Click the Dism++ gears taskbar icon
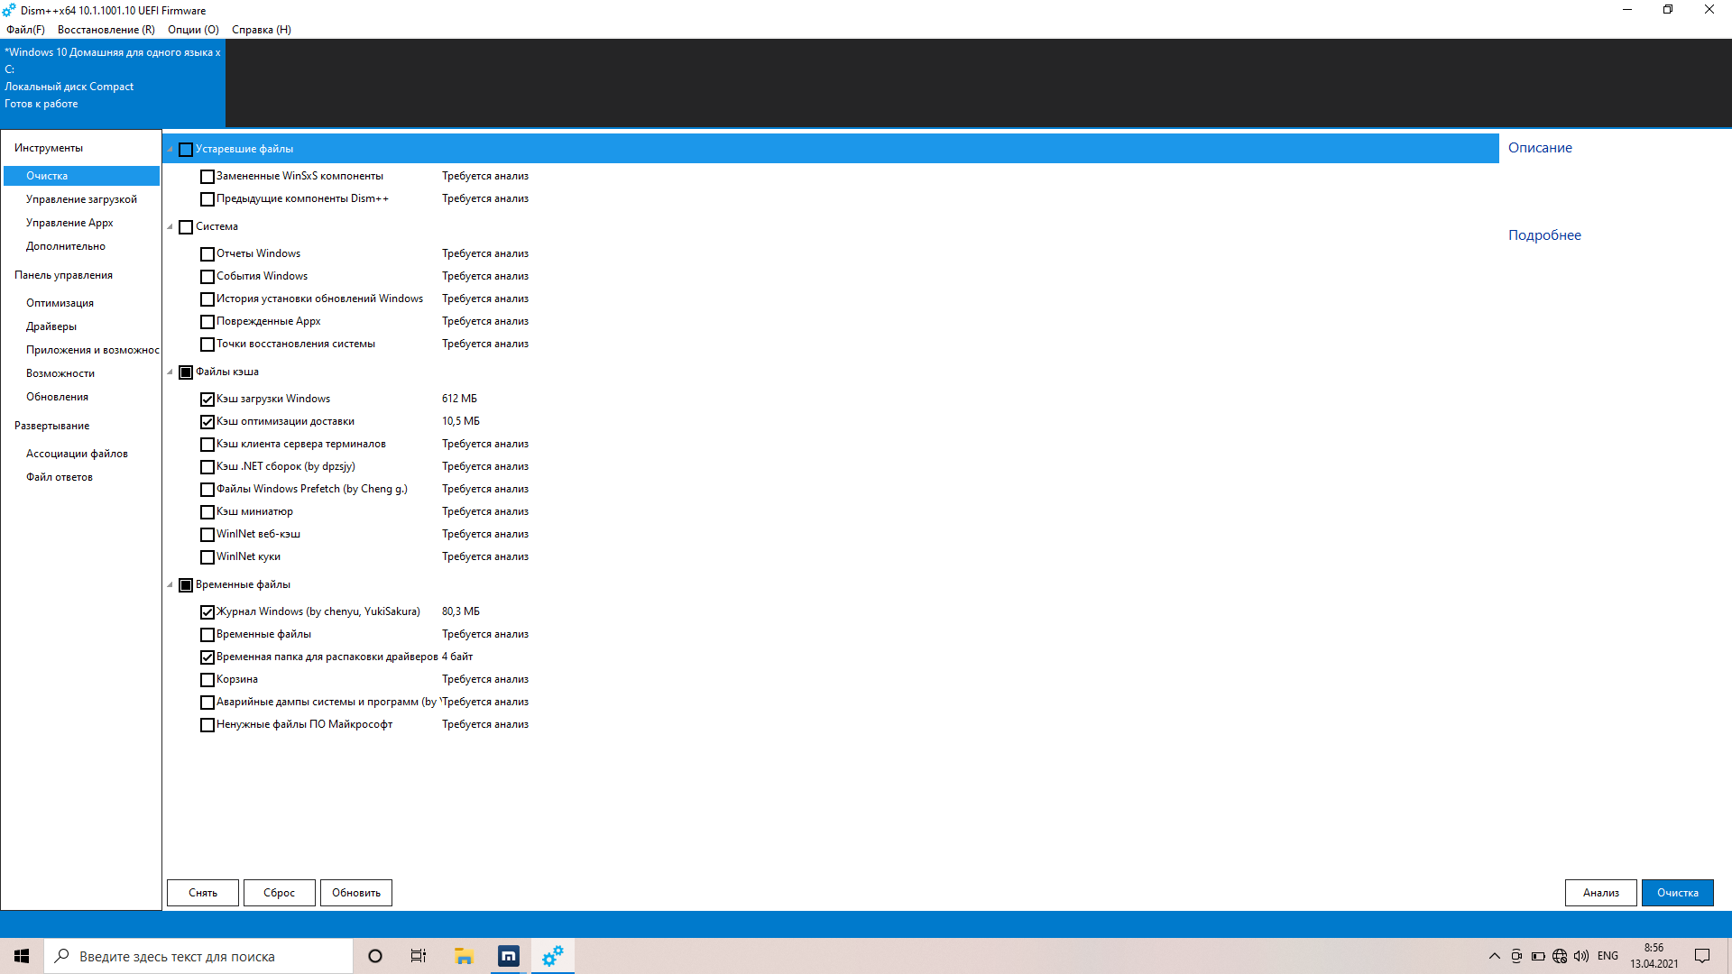 point(553,956)
